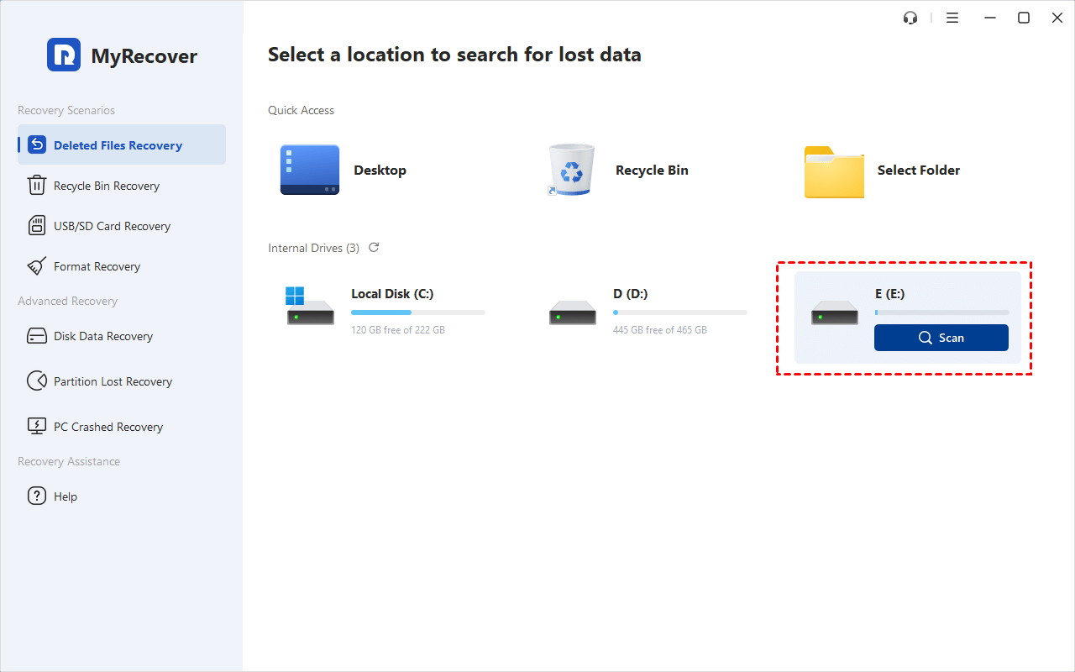Click the Partition Lost Recovery pie icon
The height and width of the screenshot is (672, 1075).
click(37, 381)
